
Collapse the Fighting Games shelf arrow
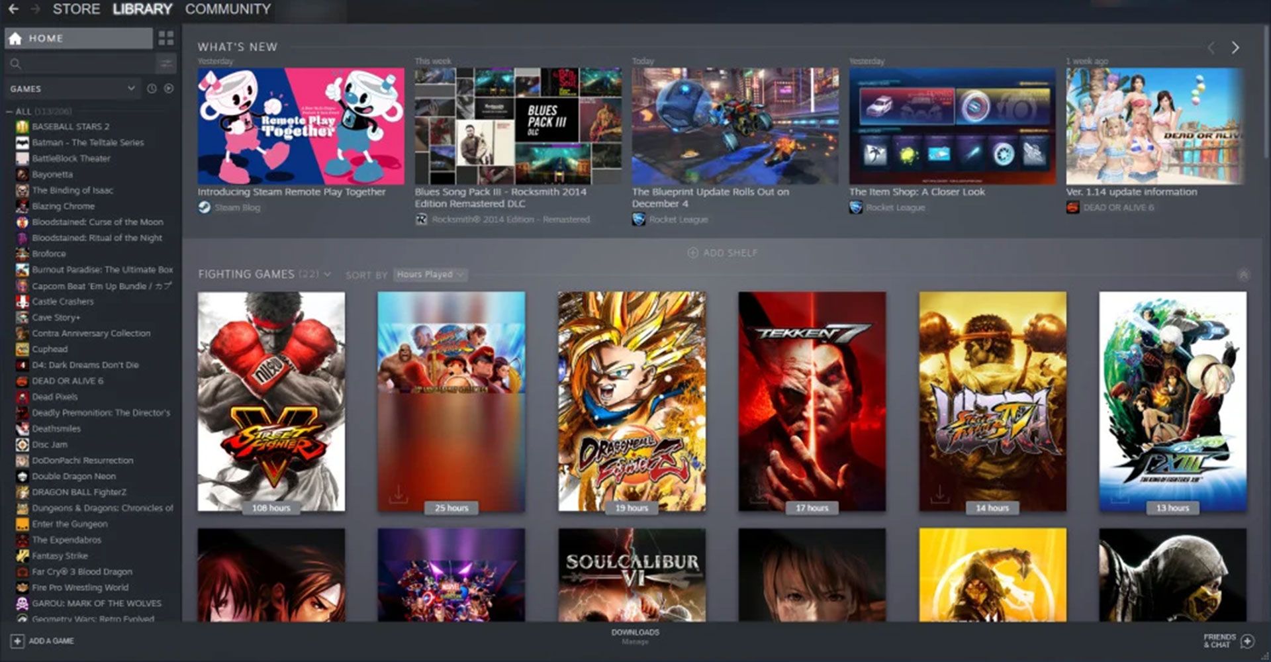1243,275
